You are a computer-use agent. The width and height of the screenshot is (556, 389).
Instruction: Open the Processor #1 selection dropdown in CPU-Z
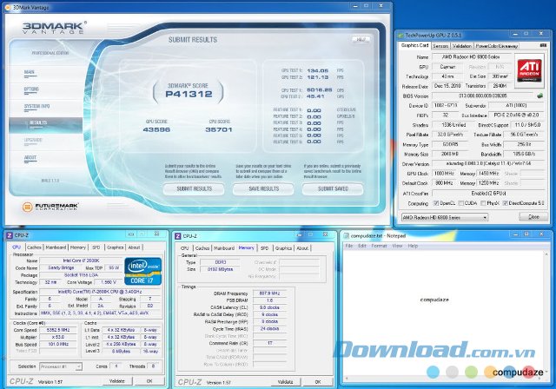pyautogui.click(x=61, y=366)
